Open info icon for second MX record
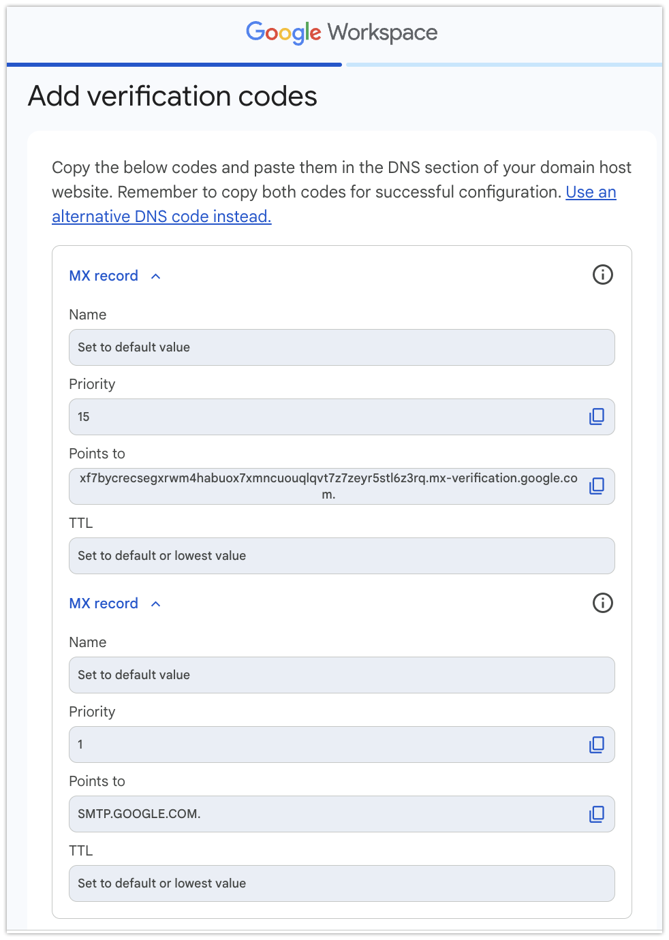669x940 pixels. pos(603,602)
